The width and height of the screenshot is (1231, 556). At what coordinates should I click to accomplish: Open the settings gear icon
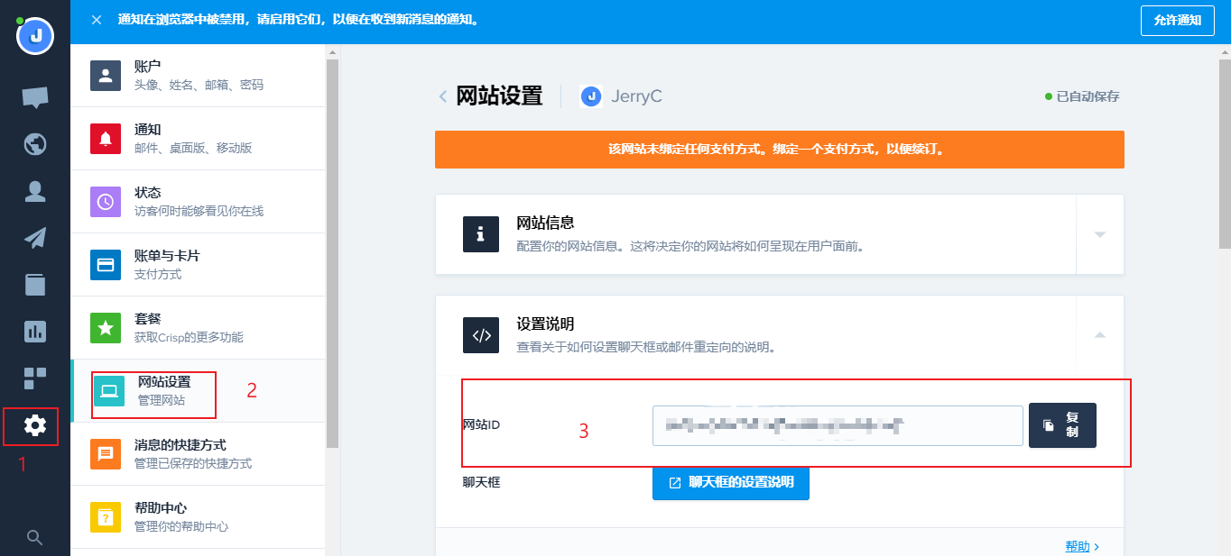pos(34,425)
